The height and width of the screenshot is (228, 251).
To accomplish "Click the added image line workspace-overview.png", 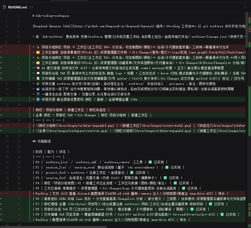I will 139,131.
